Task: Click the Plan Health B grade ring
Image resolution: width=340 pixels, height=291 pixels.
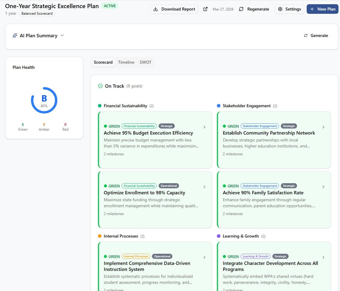Action: click(x=44, y=100)
